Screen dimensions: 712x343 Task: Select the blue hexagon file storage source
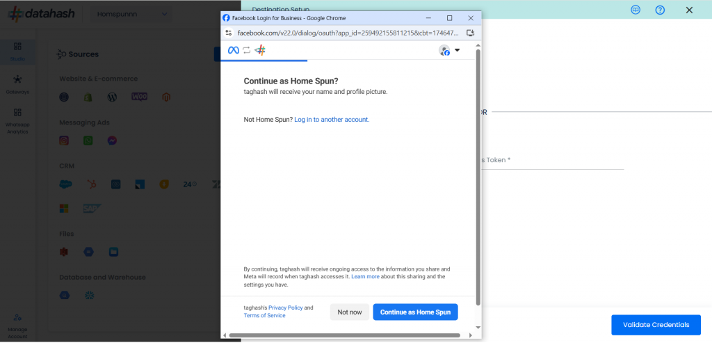coord(88,252)
